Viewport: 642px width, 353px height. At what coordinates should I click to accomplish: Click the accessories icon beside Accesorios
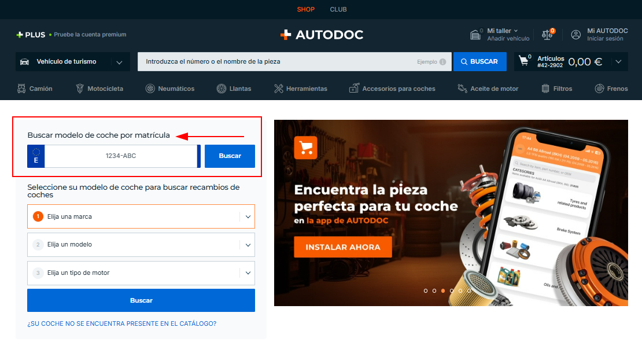point(354,88)
